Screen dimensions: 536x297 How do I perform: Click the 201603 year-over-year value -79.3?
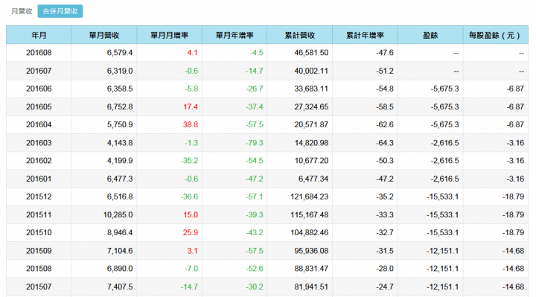point(255,142)
